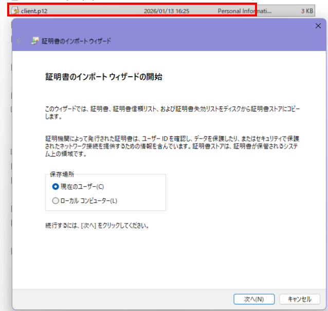Screen dimensions: 328x311
Task: Close the certificate import wizard dialog
Action: coord(317,26)
